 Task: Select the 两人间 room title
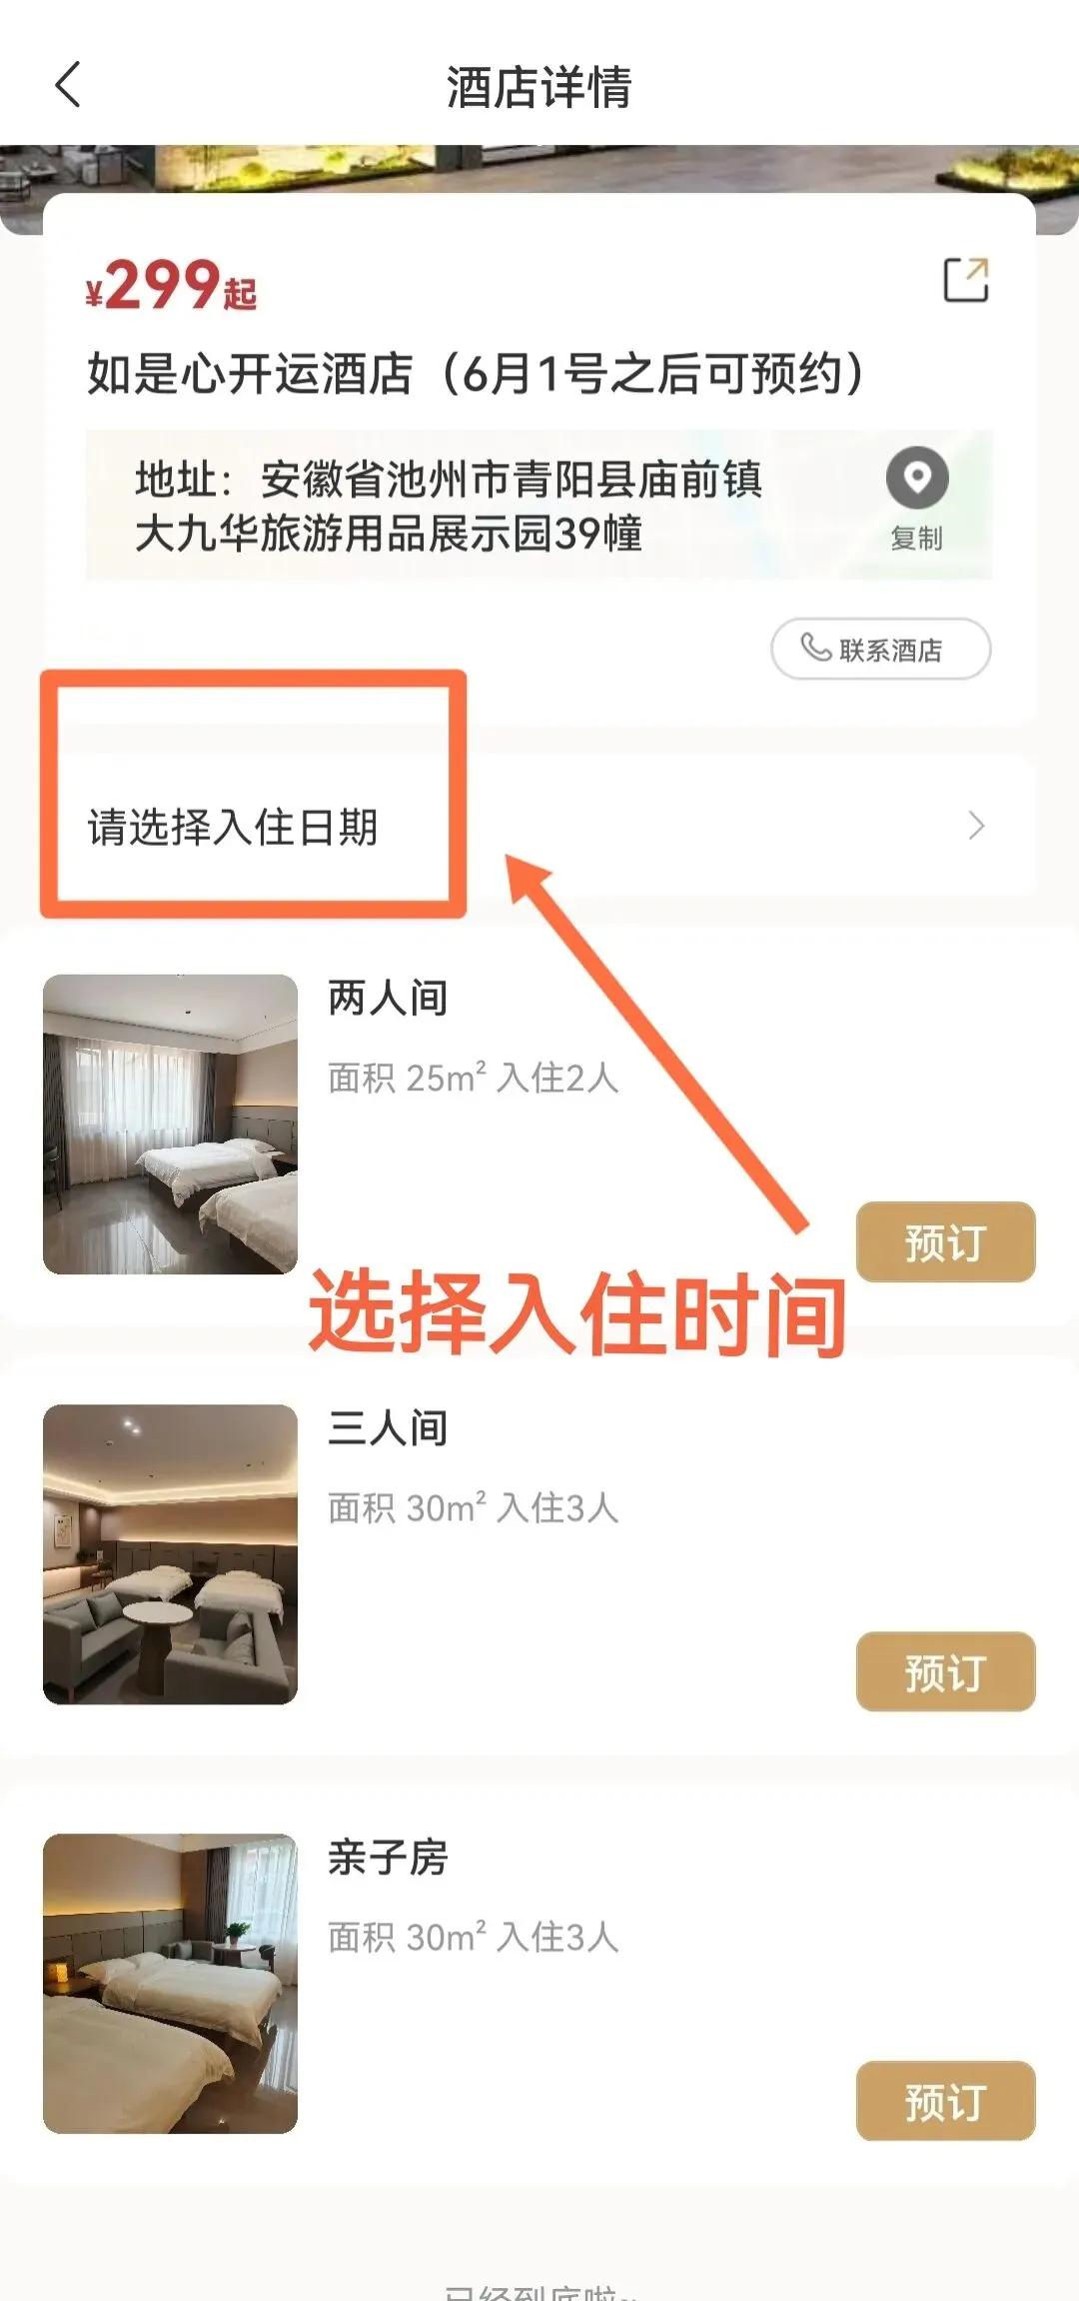(x=388, y=998)
